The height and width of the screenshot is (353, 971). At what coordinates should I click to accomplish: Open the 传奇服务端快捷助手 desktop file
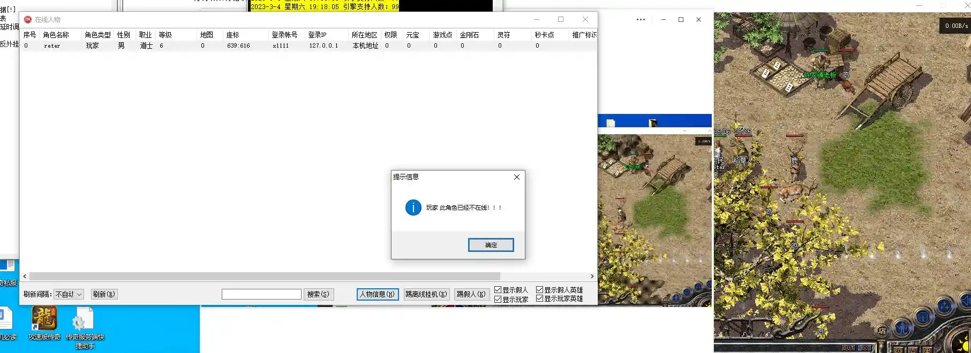(85, 327)
